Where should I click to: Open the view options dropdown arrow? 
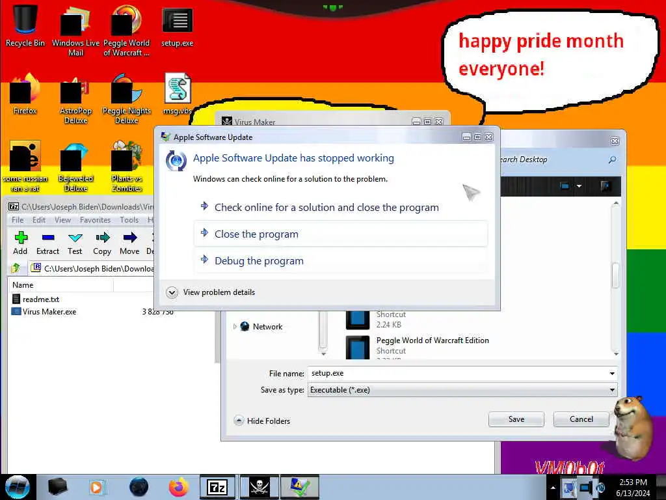click(578, 186)
